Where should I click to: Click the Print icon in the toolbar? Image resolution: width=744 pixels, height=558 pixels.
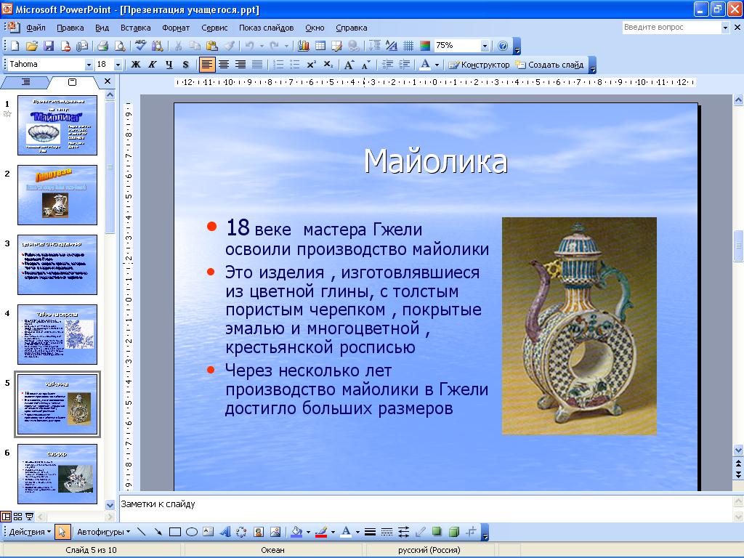pos(102,46)
